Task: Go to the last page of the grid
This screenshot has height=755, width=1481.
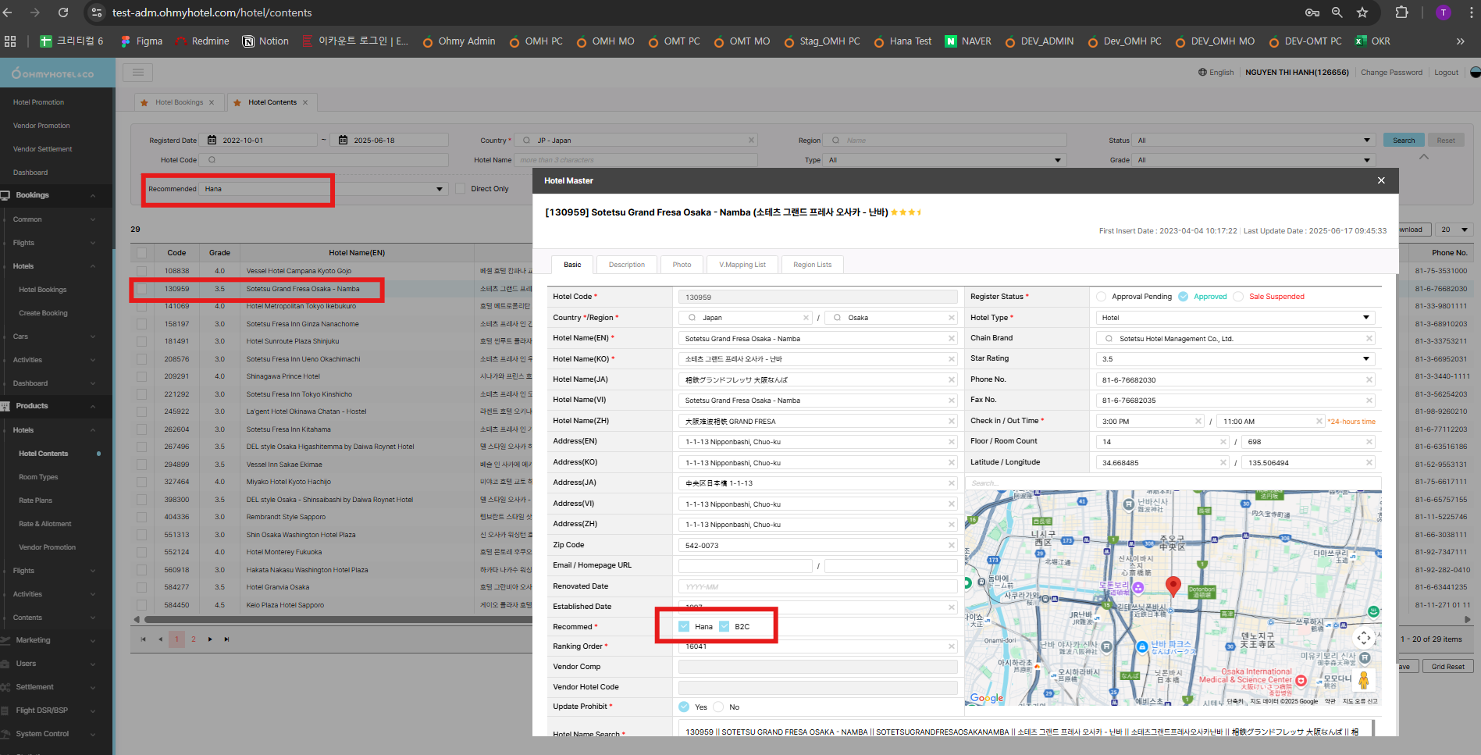Action: click(x=227, y=639)
